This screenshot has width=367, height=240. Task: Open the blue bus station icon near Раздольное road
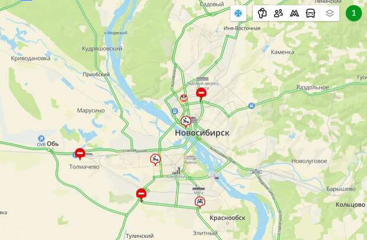(252, 105)
